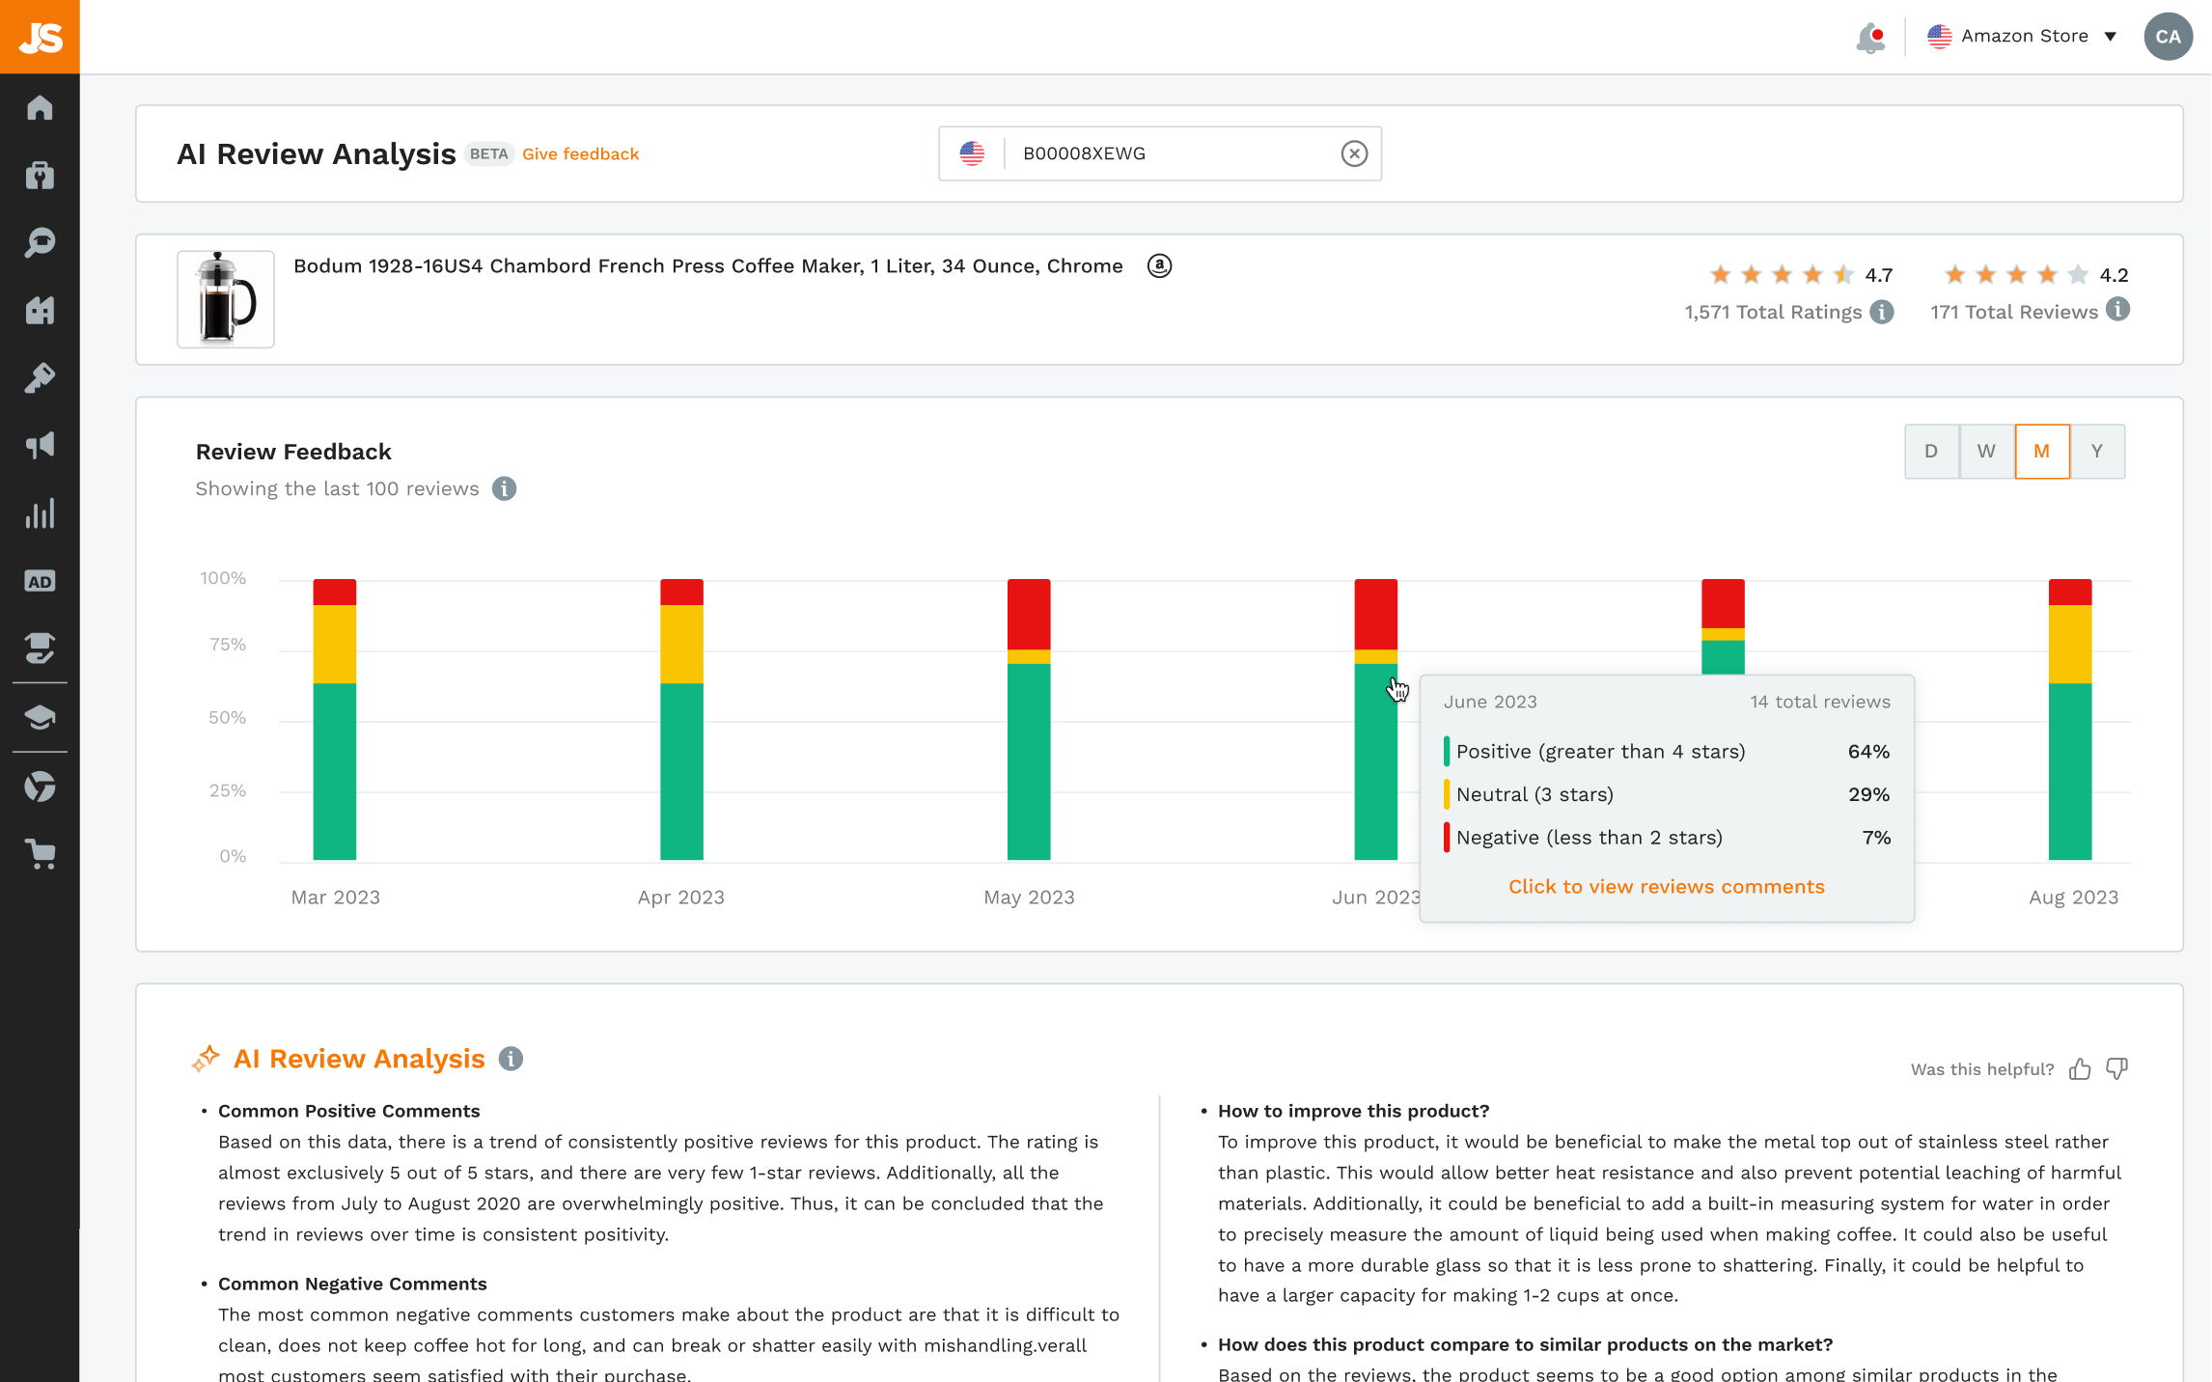The height and width of the screenshot is (1382, 2212).
Task: Click the B00008XEWG ASIN input field
Action: coord(1159,153)
